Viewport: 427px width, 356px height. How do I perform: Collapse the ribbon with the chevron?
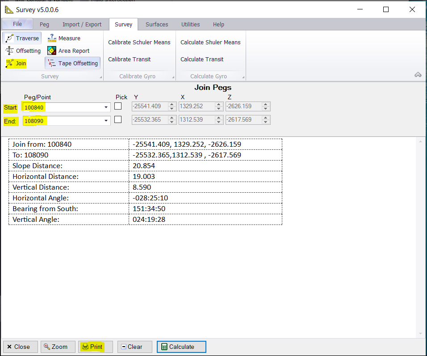tap(418, 75)
